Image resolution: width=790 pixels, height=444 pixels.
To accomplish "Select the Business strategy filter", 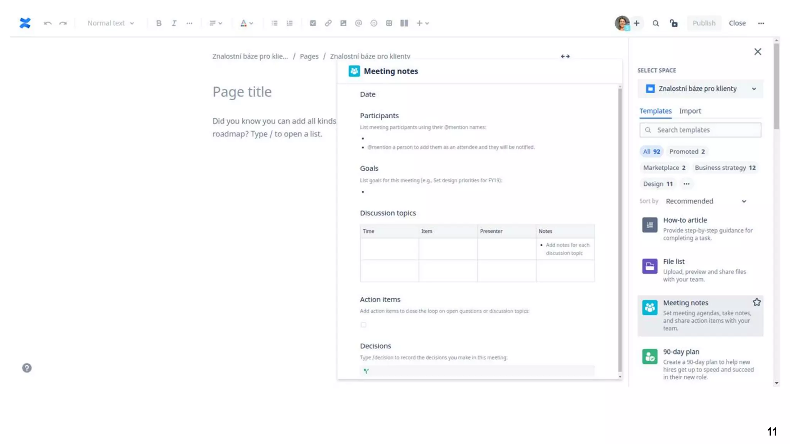I will [725, 168].
